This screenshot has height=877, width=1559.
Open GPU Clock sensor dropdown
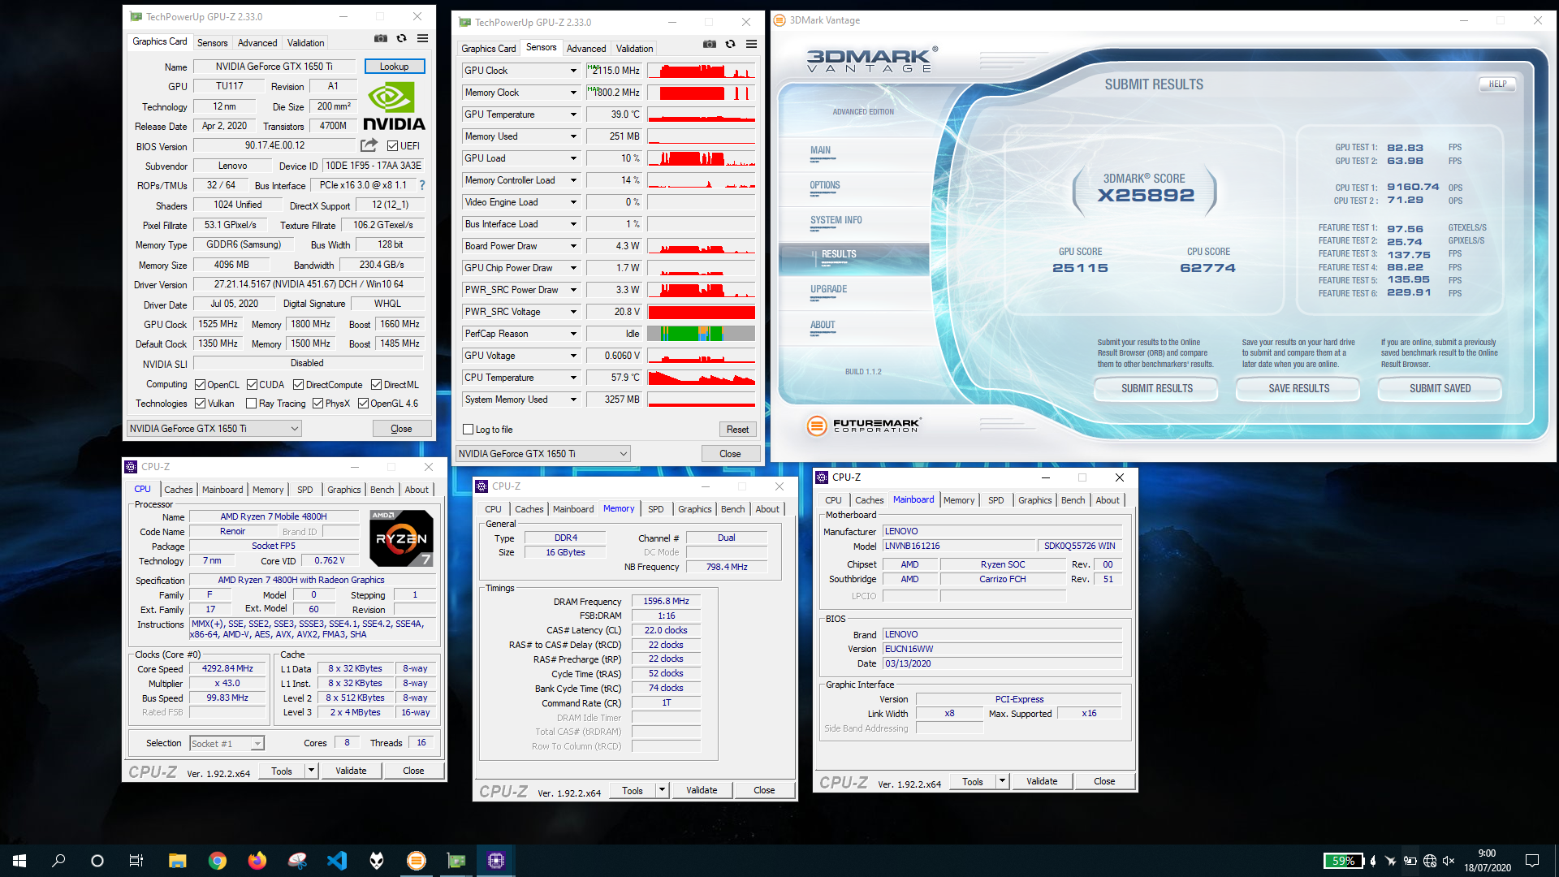click(x=573, y=71)
